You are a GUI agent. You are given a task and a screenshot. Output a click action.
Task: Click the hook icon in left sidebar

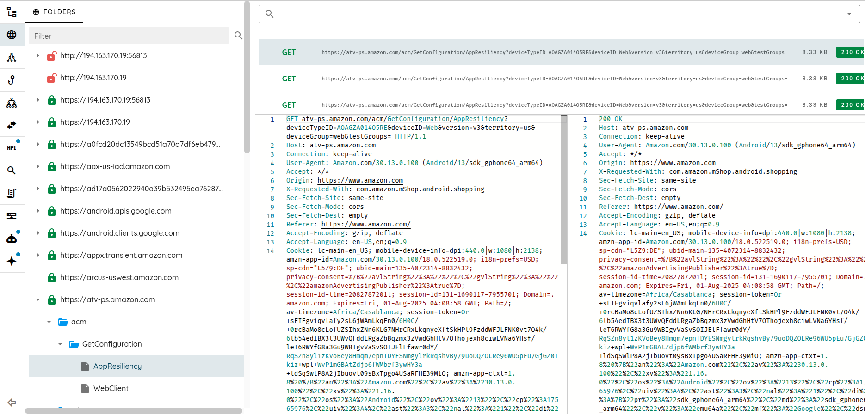tap(12, 80)
